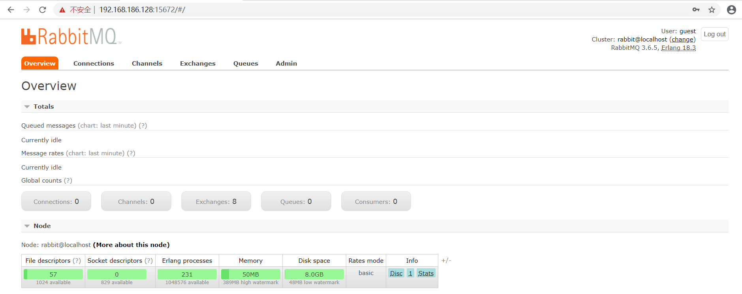Click the '48MB low watermark' text
742x294 pixels.
point(314,283)
